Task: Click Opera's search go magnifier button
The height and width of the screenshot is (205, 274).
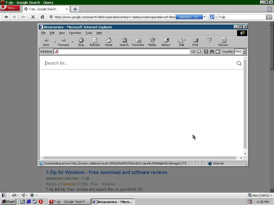Action: coord(269,17)
